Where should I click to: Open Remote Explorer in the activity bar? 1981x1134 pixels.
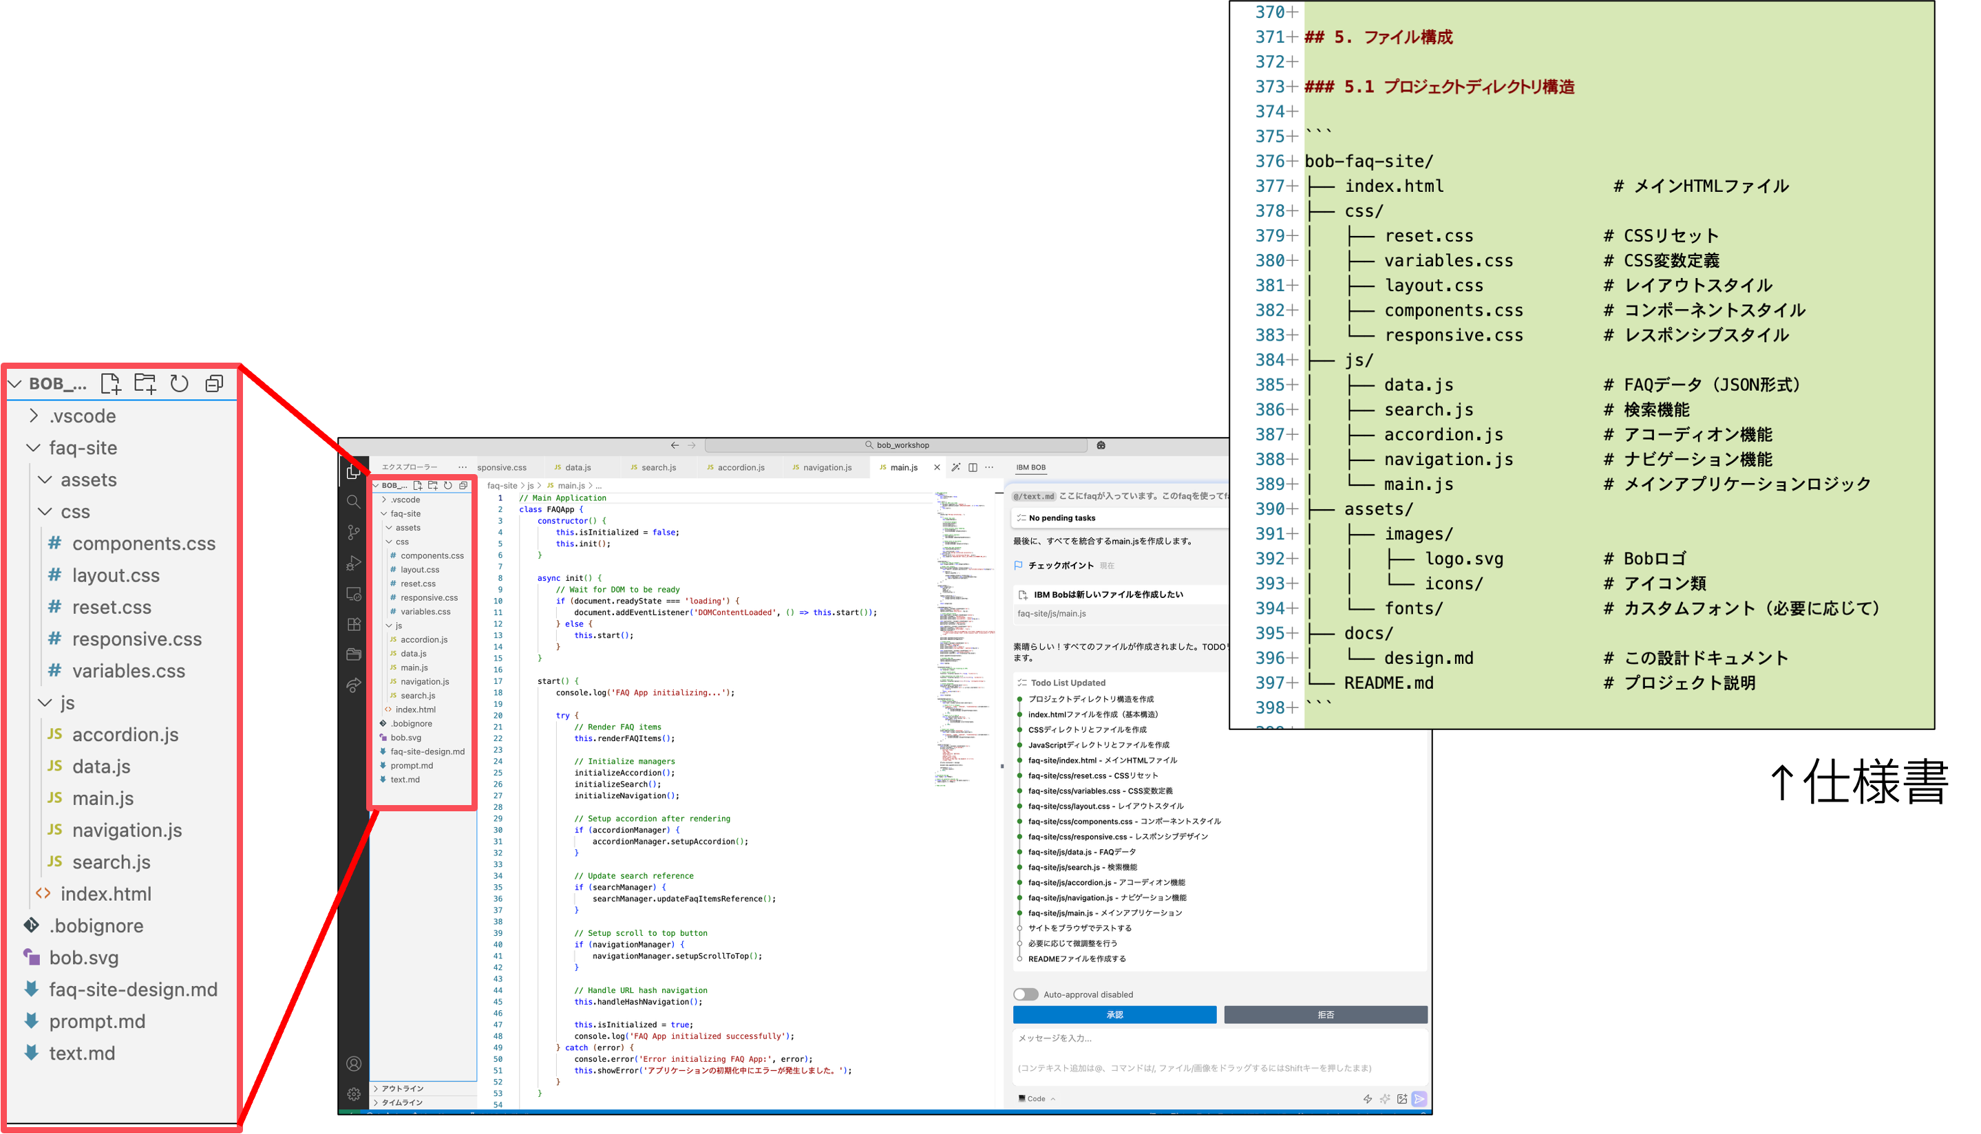(x=354, y=593)
